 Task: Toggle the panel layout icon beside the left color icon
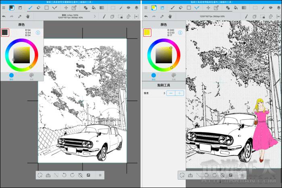tap(20, 8)
